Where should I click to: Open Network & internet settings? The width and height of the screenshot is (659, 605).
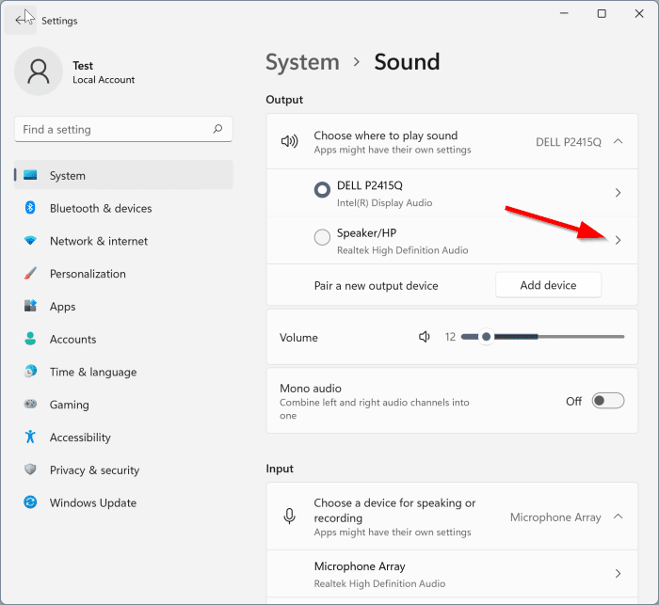(x=123, y=240)
